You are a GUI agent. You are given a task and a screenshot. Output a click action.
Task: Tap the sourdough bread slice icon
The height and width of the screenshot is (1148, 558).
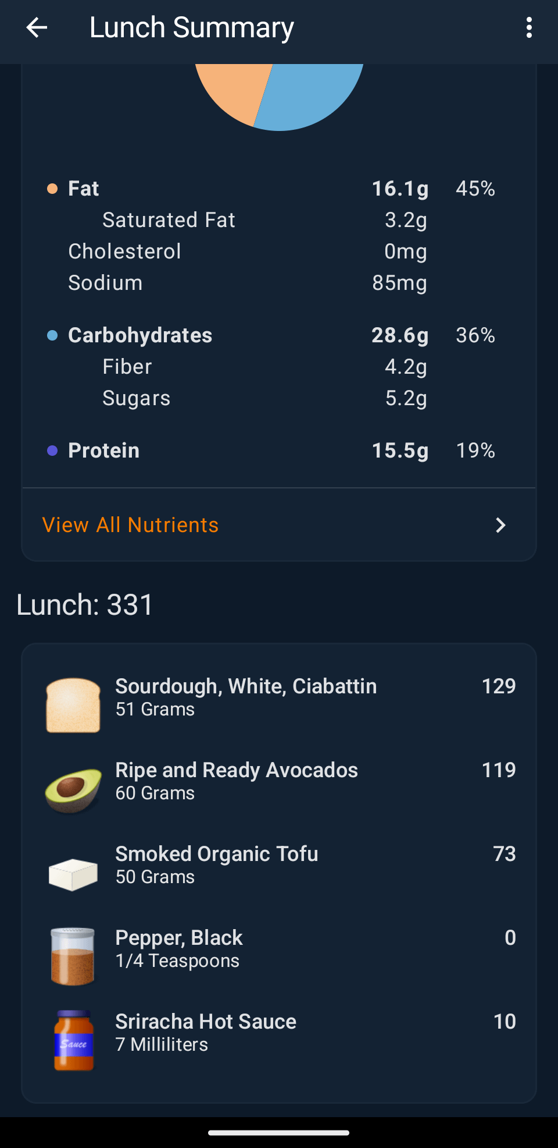(x=73, y=705)
